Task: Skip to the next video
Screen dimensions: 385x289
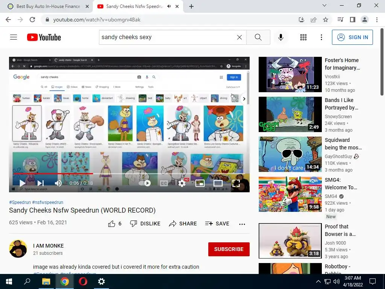Action: 41,183
